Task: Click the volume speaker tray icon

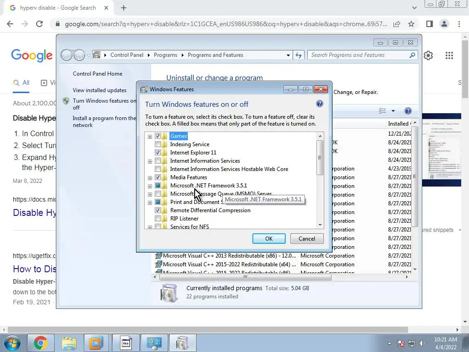Action: tap(423, 343)
